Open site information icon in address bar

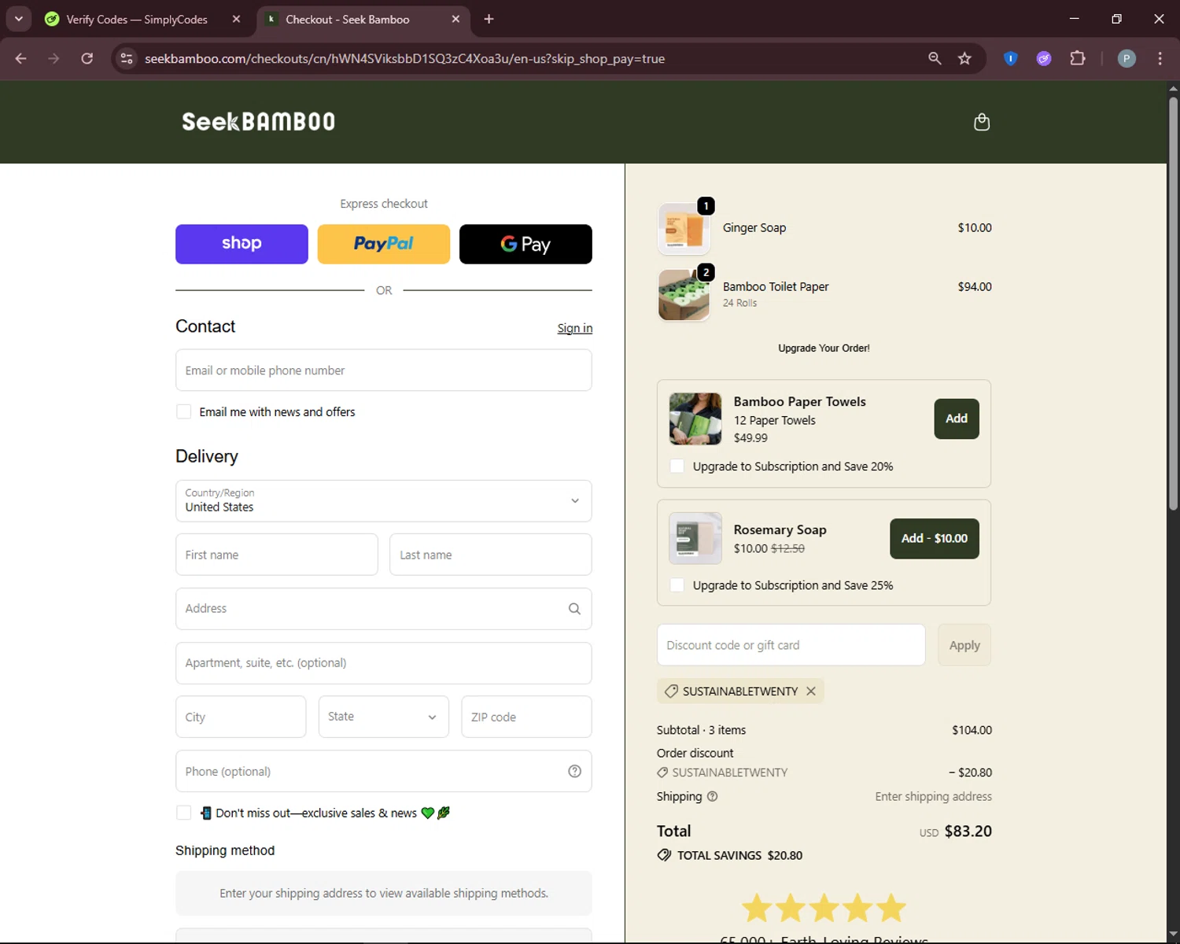(126, 58)
